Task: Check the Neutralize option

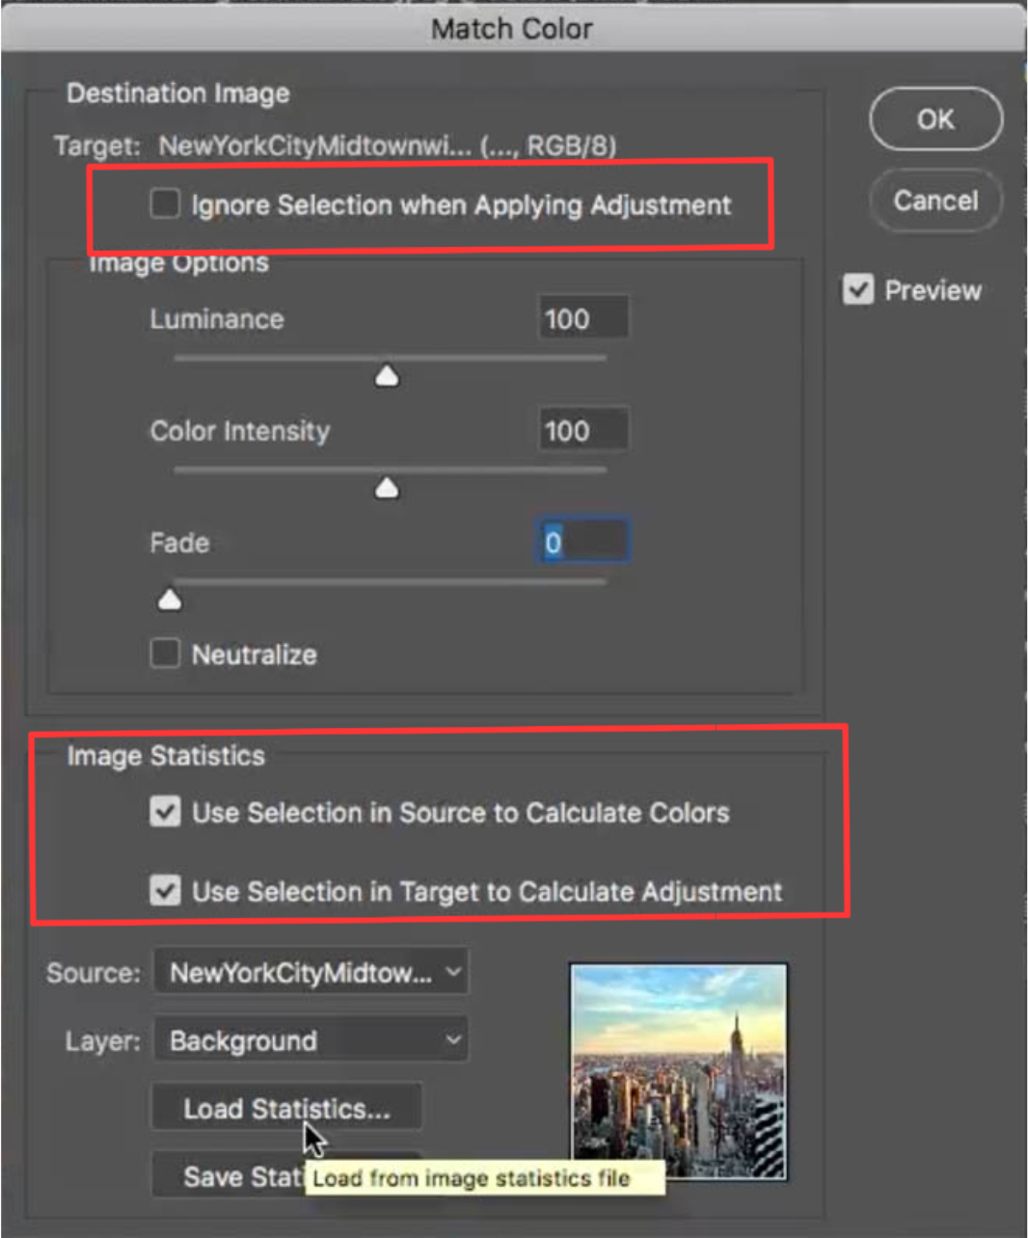Action: pos(165,654)
